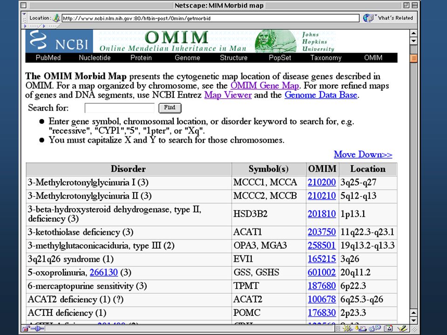Open the What's Related dropdown

(376, 15)
